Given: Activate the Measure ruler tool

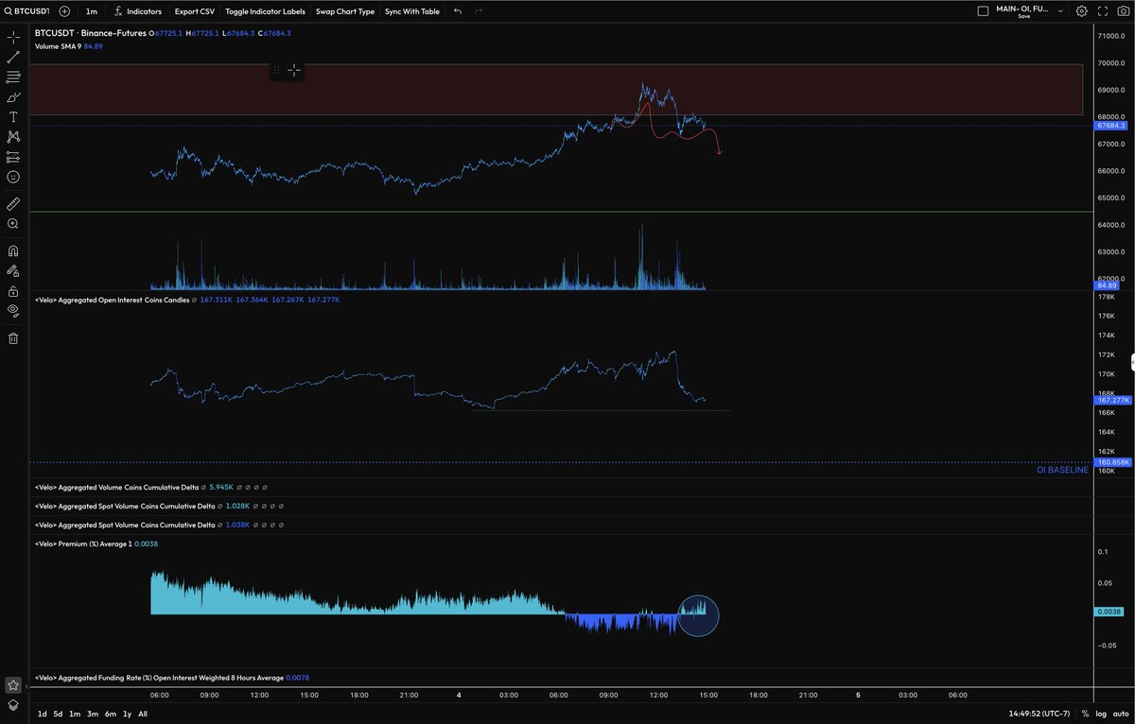Looking at the screenshot, I should [x=12, y=203].
